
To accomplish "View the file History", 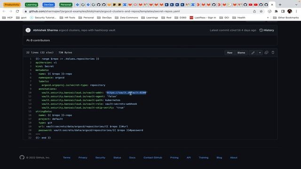I will (x=267, y=30).
